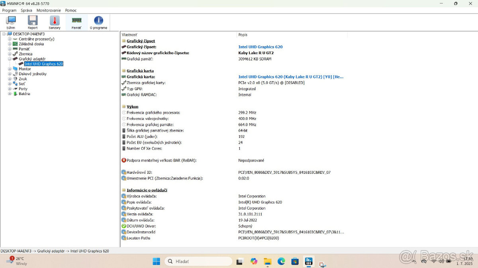Select the Batéria battery node

(x=24, y=93)
